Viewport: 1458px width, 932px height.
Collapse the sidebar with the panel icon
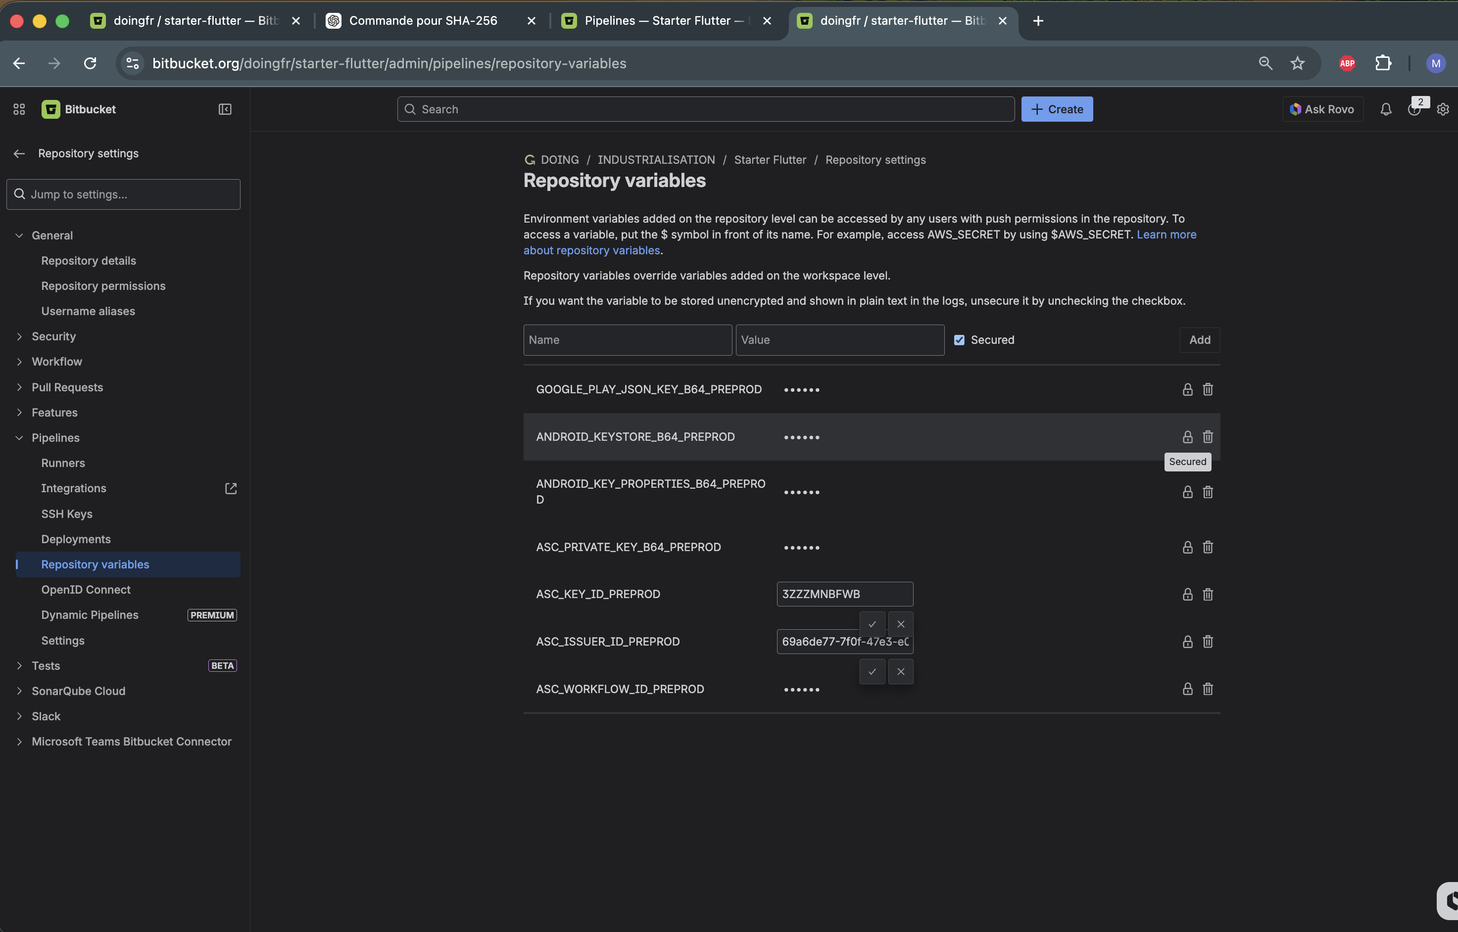pyautogui.click(x=225, y=109)
